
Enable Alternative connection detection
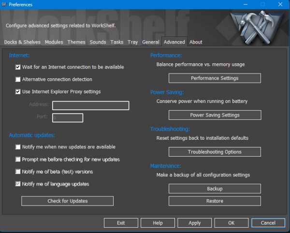[x=18, y=79]
